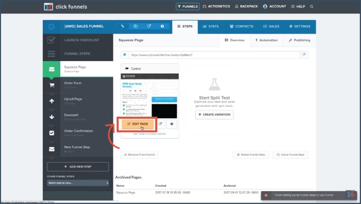Click Add New Step button
This screenshot has width=361, height=204.
tap(78, 166)
